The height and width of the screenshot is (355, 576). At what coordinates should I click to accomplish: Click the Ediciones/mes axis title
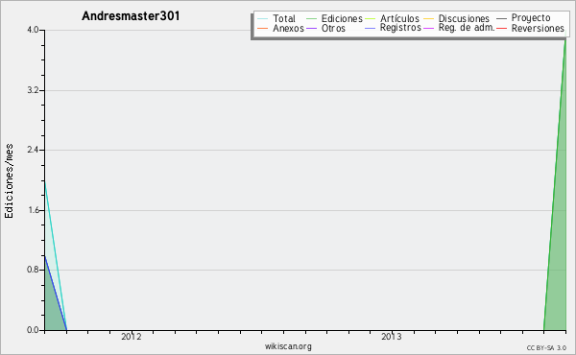9,181
